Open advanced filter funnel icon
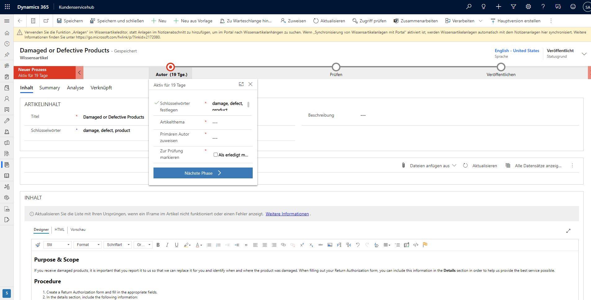 click(x=513, y=7)
